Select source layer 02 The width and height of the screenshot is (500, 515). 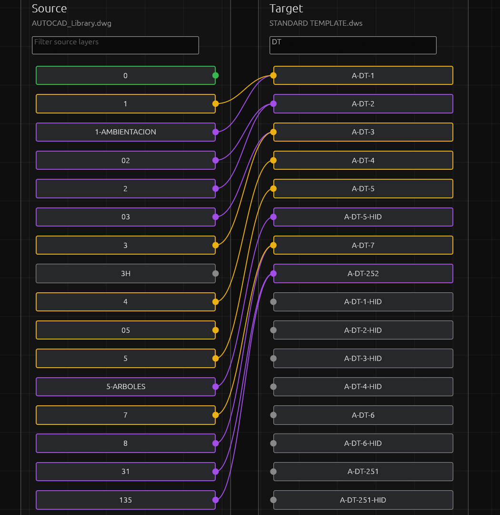click(126, 160)
